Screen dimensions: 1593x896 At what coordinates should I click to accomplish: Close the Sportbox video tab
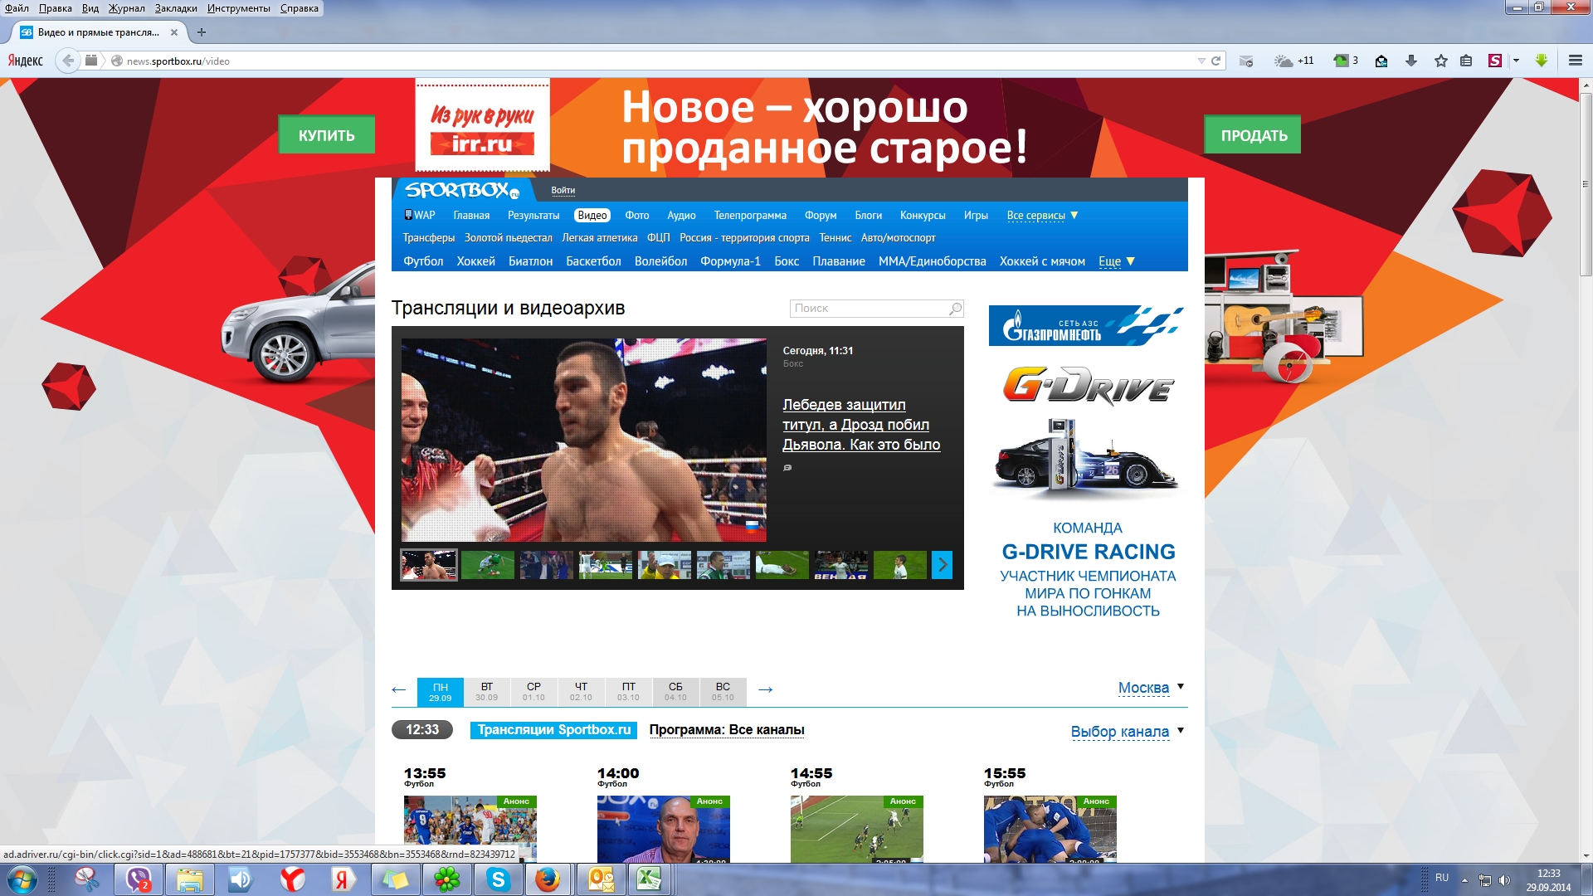[x=174, y=32]
